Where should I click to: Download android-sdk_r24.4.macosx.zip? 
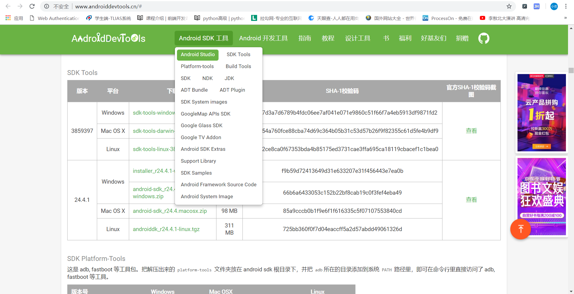(170, 211)
